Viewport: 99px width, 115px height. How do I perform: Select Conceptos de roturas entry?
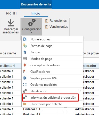[x=52, y=65]
